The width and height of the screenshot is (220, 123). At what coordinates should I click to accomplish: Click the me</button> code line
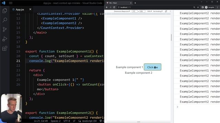pos(48,89)
